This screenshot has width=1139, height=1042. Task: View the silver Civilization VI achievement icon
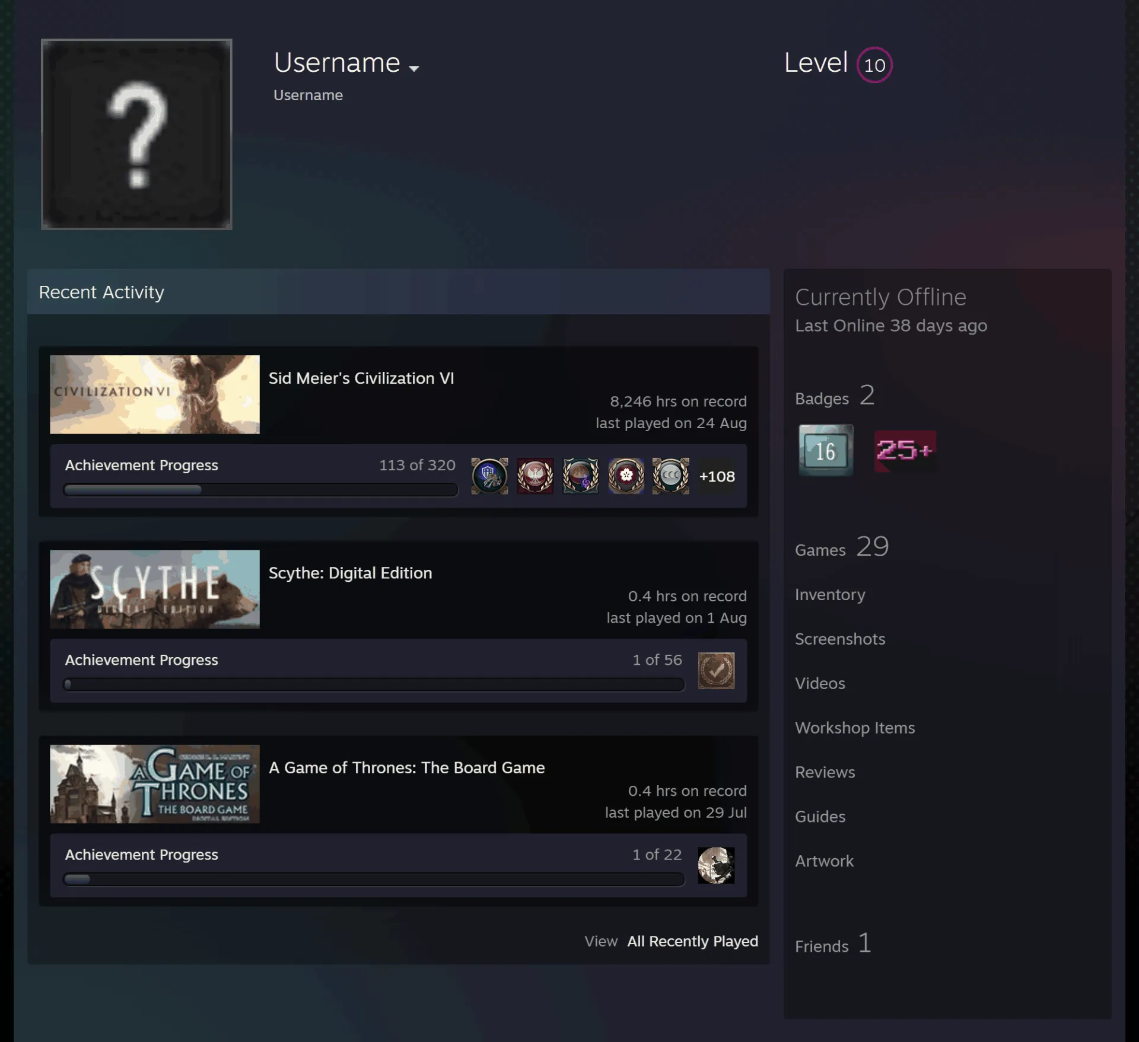point(671,476)
